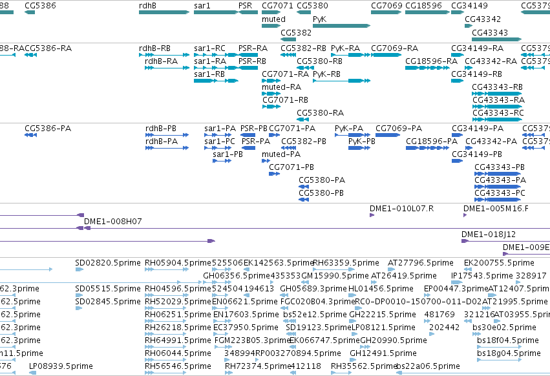Open the PSR gene label
Image resolution: width=550 pixels, height=376 pixels.
245,6
